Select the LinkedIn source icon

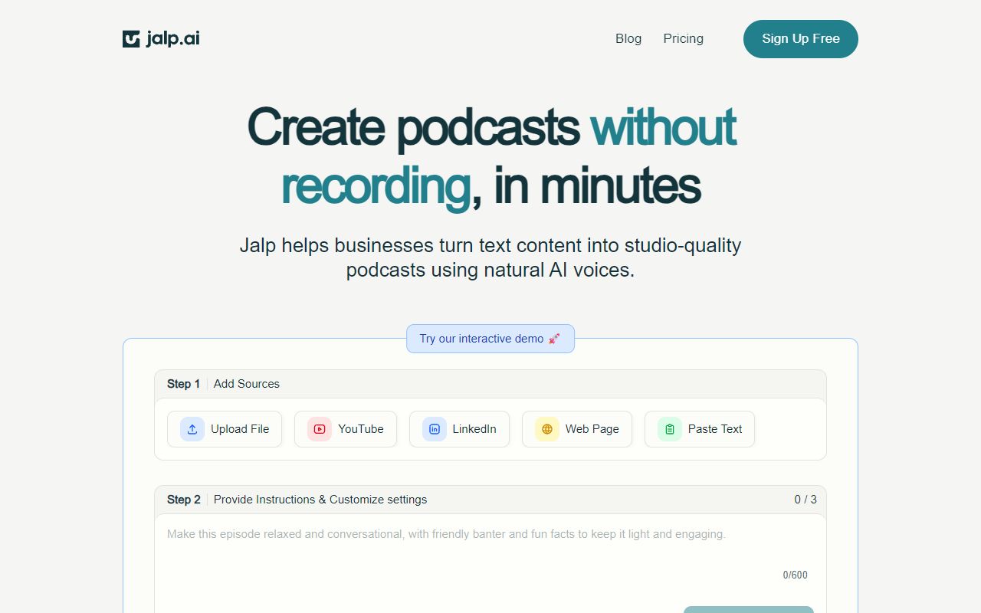click(435, 429)
